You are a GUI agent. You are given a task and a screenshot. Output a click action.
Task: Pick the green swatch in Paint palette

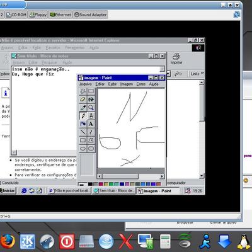coord(112,184)
